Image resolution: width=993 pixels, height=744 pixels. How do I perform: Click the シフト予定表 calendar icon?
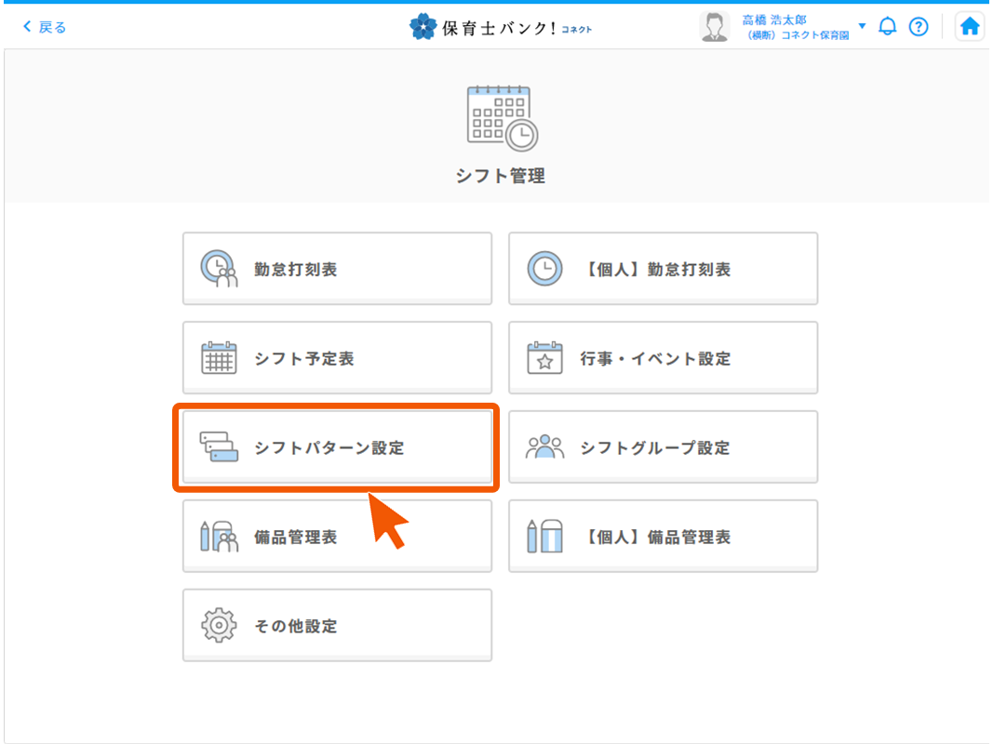click(x=220, y=359)
